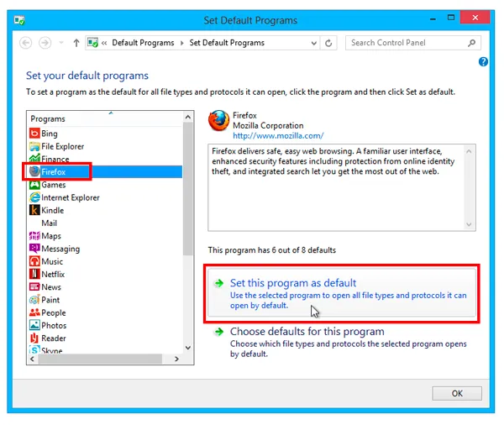
Task: Select the Netflix program icon
Action: 34,275
